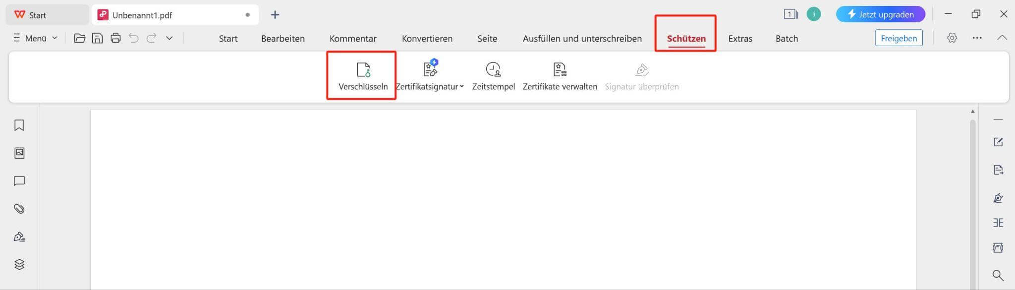Screen dimensions: 1015x290
Task: Collapse the ribbon with the up chevron
Action: tap(1002, 38)
